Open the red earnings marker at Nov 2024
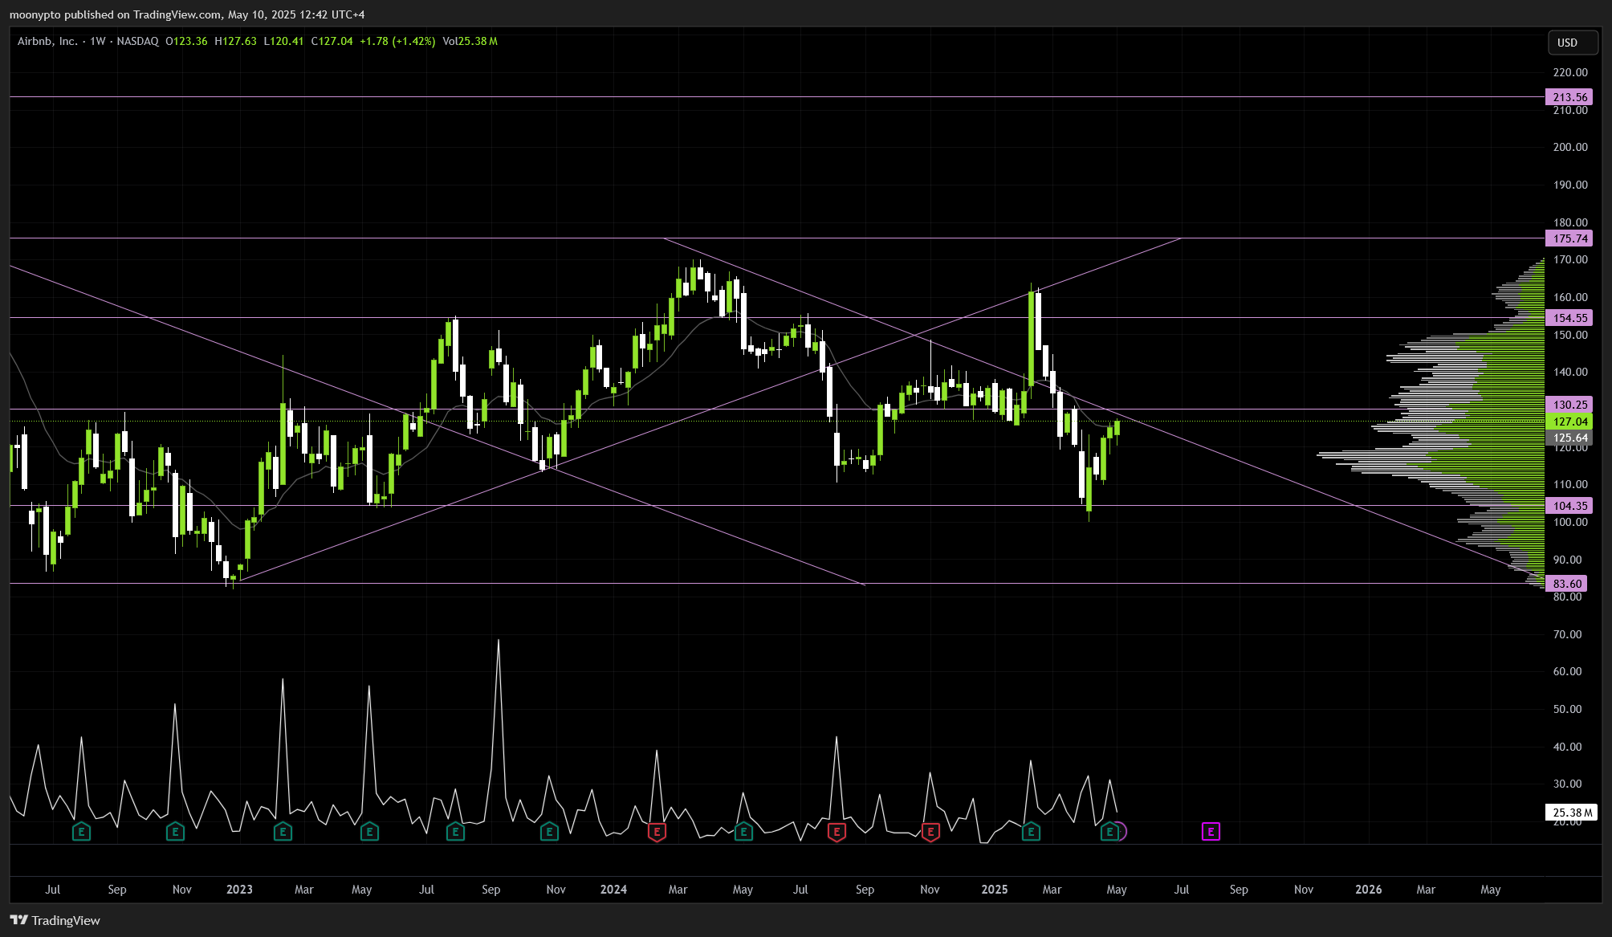The width and height of the screenshot is (1612, 937). [x=930, y=832]
